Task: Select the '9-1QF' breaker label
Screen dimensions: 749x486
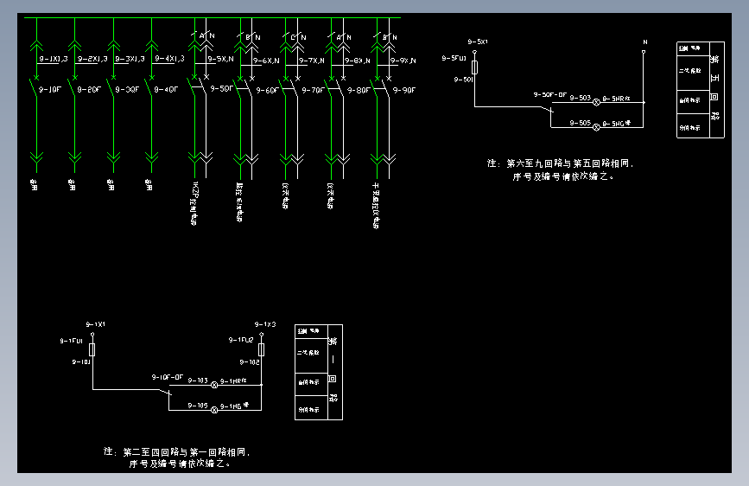Action: click(x=50, y=89)
